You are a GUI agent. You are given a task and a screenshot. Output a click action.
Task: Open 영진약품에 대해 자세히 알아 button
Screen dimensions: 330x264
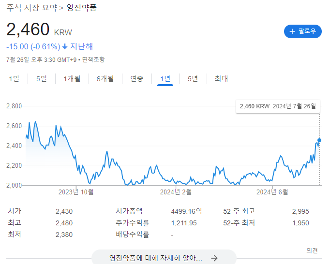(x=164, y=258)
